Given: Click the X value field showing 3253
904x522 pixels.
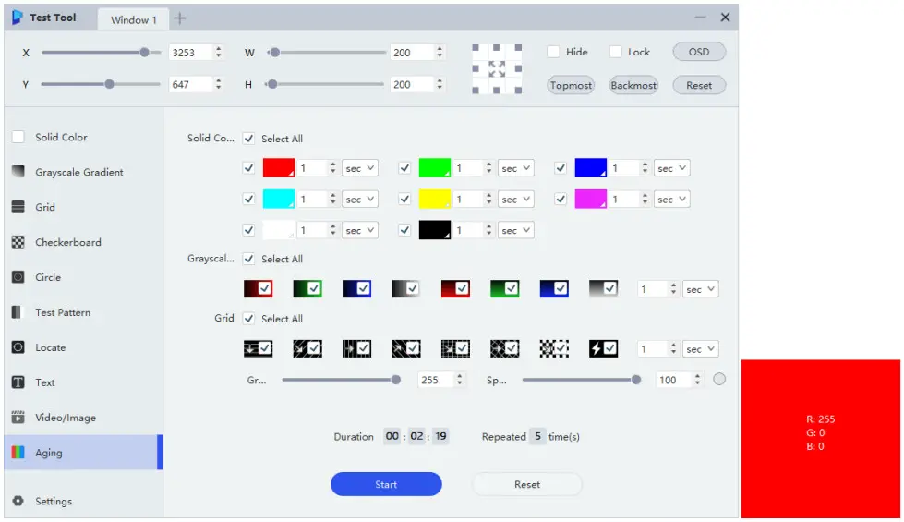Looking at the screenshot, I should [190, 53].
